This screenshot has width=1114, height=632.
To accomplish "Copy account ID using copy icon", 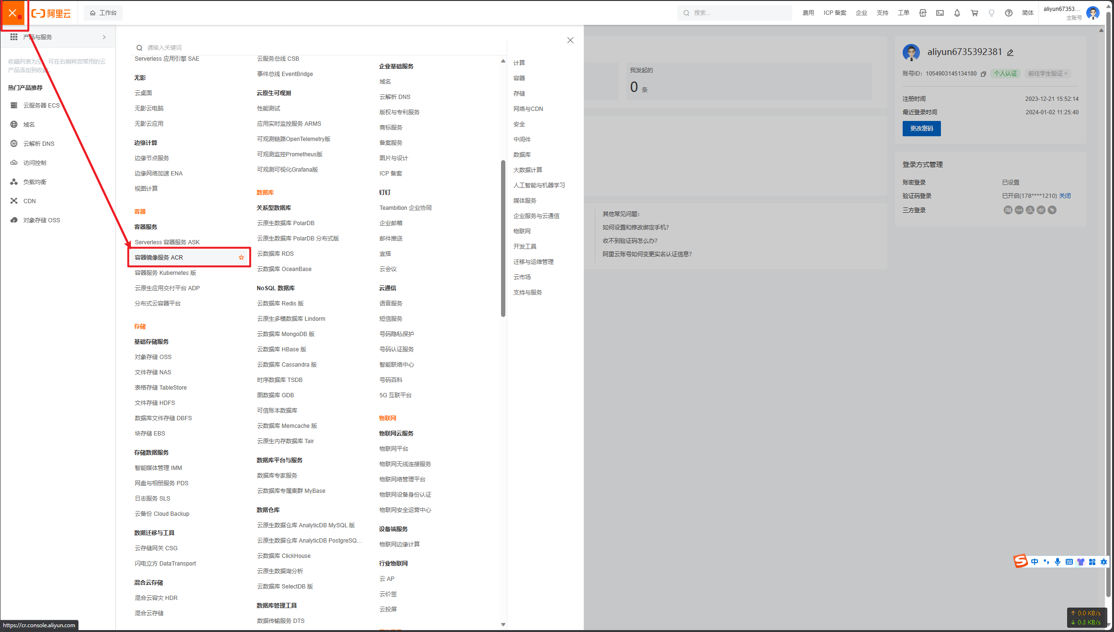I will pyautogui.click(x=983, y=74).
